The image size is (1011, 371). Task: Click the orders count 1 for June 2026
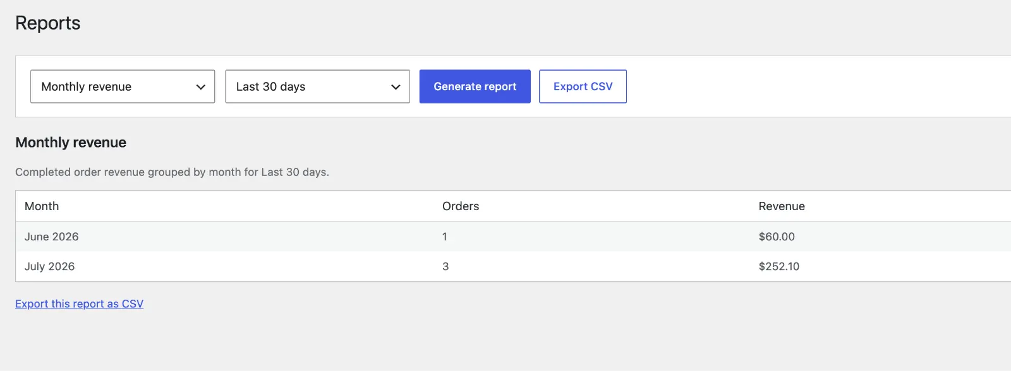[x=445, y=237]
